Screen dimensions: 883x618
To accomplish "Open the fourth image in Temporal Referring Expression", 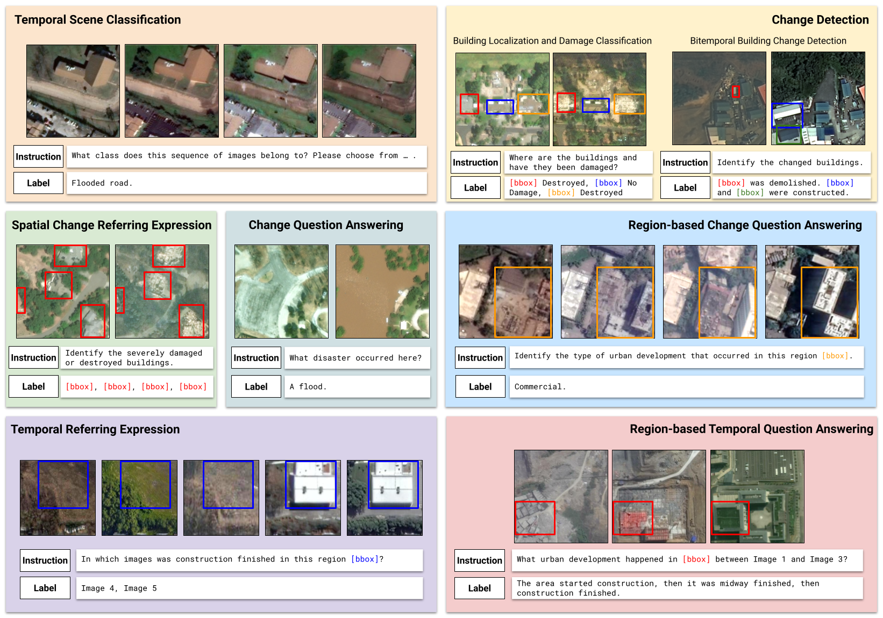I will [x=303, y=498].
